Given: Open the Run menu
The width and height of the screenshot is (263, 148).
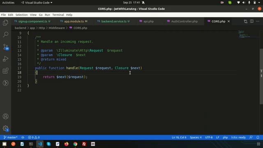Looking at the screenshot, I should tap(47, 15).
